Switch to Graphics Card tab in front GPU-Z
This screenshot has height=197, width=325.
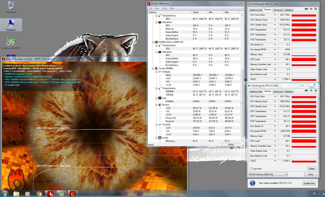[x=256, y=91]
